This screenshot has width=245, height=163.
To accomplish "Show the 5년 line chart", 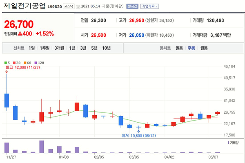I will point(94,48).
